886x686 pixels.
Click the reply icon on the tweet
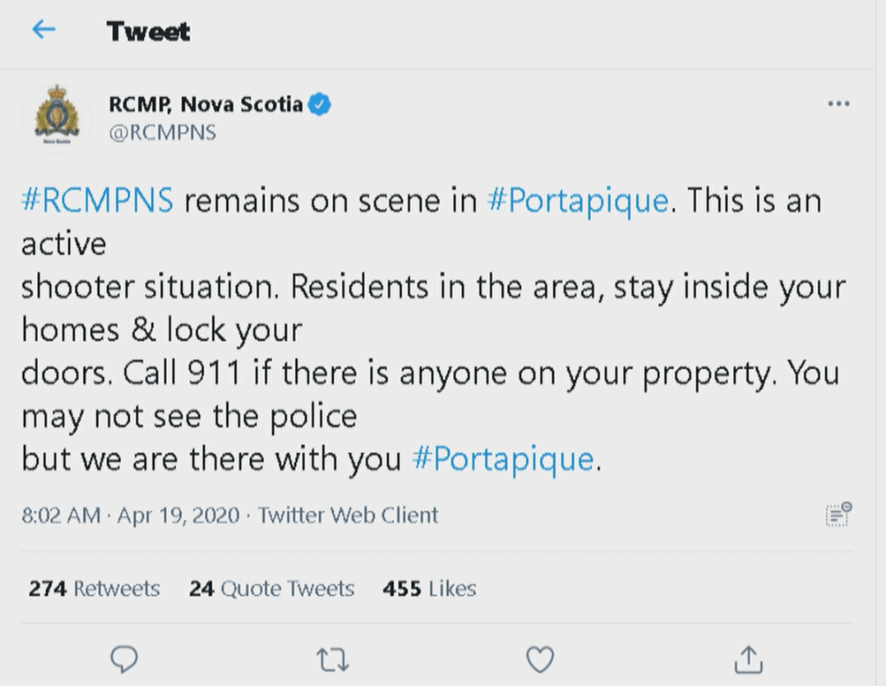tap(125, 659)
